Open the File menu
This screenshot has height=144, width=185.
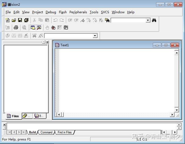pyautogui.click(x=8, y=12)
